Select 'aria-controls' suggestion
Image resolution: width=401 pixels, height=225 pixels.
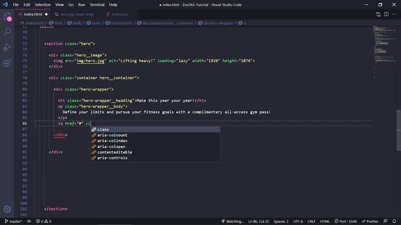[155, 157]
